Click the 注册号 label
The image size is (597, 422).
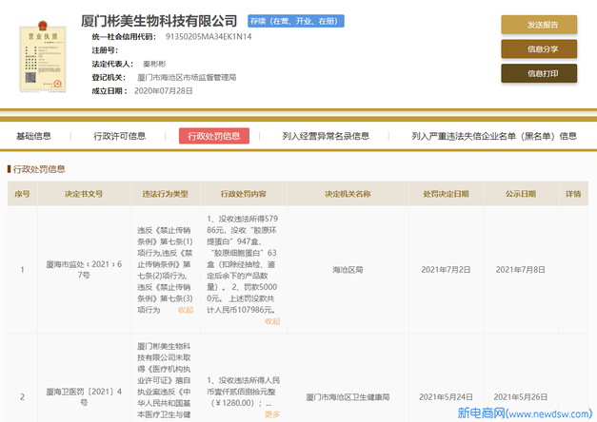tap(105, 50)
